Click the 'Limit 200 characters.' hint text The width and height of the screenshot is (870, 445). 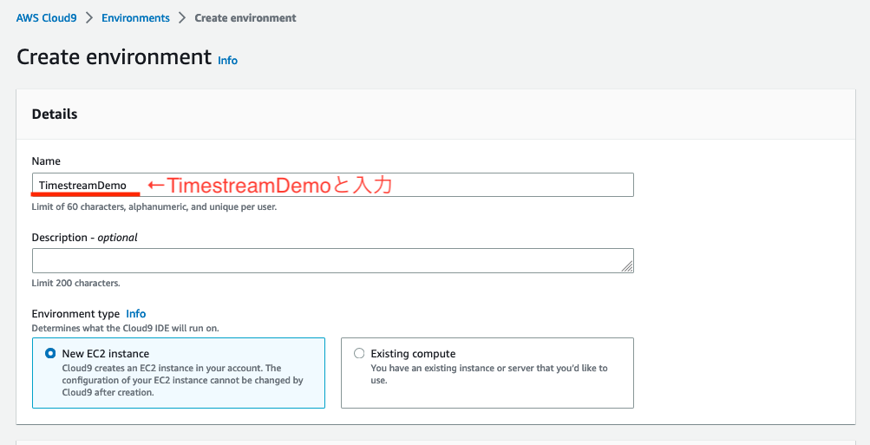pyautogui.click(x=76, y=283)
